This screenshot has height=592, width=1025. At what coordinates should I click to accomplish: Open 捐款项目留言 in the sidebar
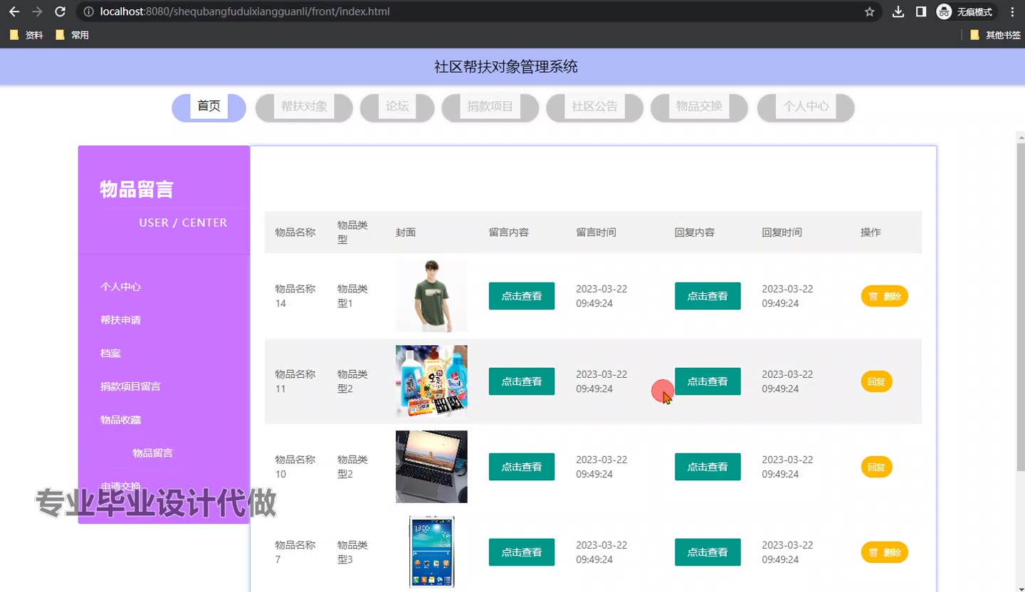[130, 386]
